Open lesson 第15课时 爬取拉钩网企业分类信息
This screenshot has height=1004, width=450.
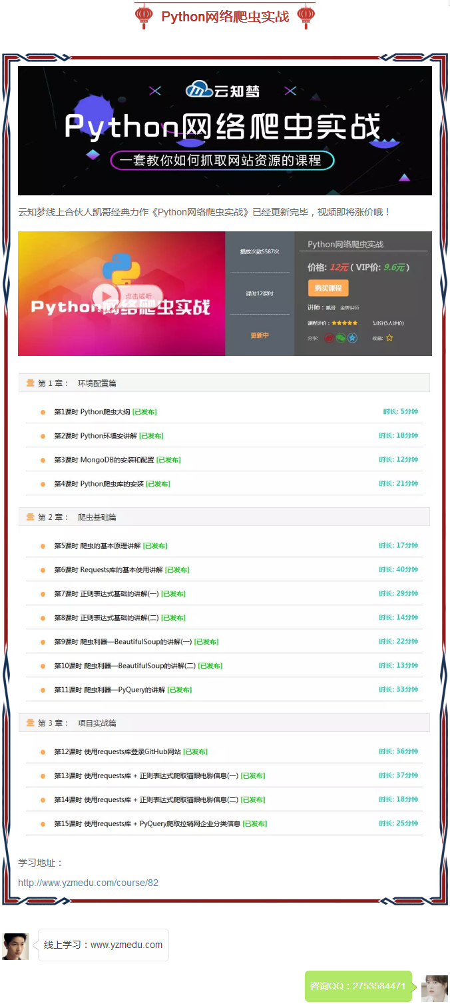pyautogui.click(x=147, y=824)
